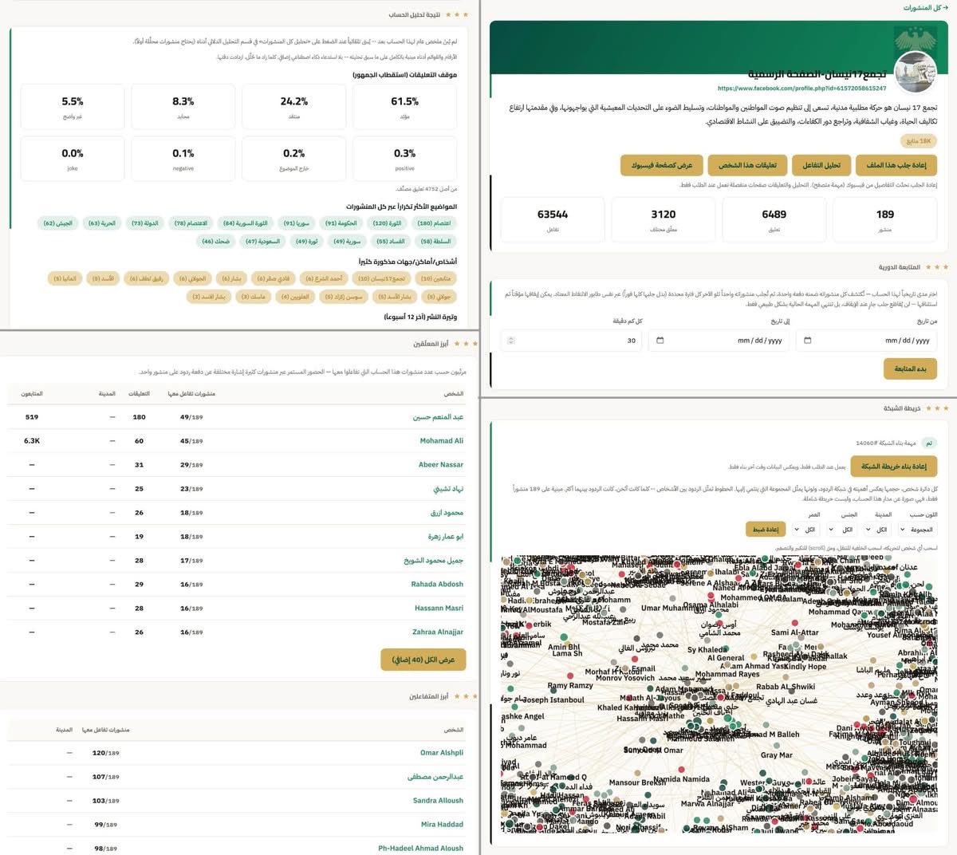Expand the الجنس filter dropdown

coord(842,530)
